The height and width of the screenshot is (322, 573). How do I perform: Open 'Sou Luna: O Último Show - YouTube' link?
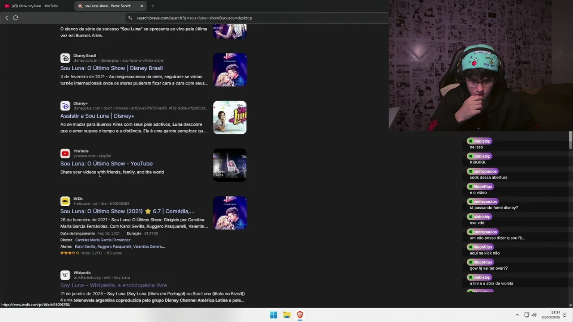click(x=107, y=164)
